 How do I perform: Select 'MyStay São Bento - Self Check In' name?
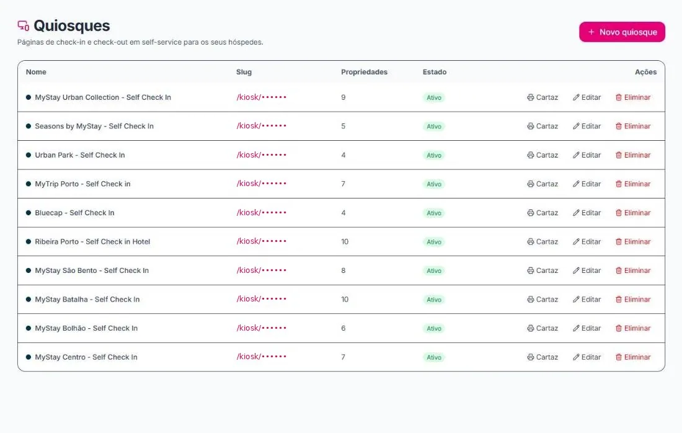click(x=92, y=270)
